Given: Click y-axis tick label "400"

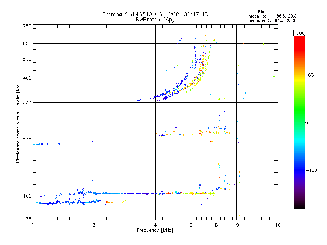Looking at the screenshot, I should point(27,78).
